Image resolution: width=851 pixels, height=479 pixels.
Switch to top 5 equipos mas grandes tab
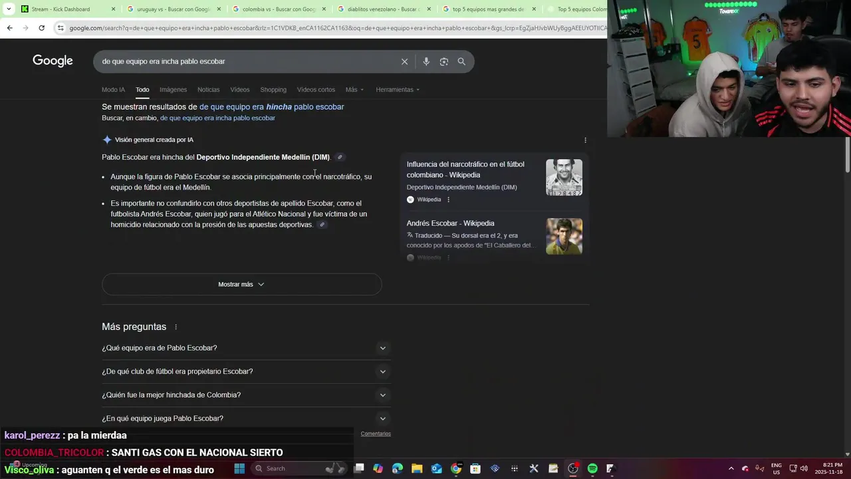pyautogui.click(x=489, y=9)
